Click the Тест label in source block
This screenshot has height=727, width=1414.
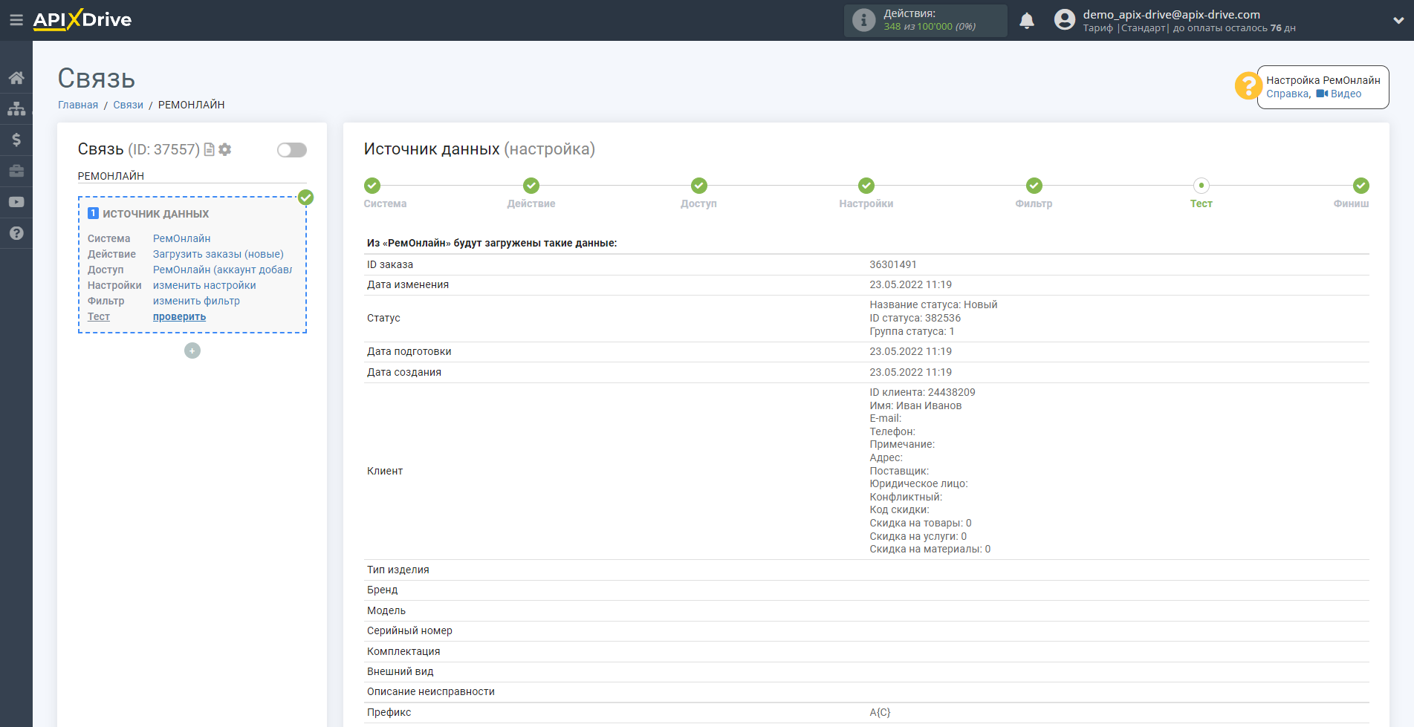99,316
